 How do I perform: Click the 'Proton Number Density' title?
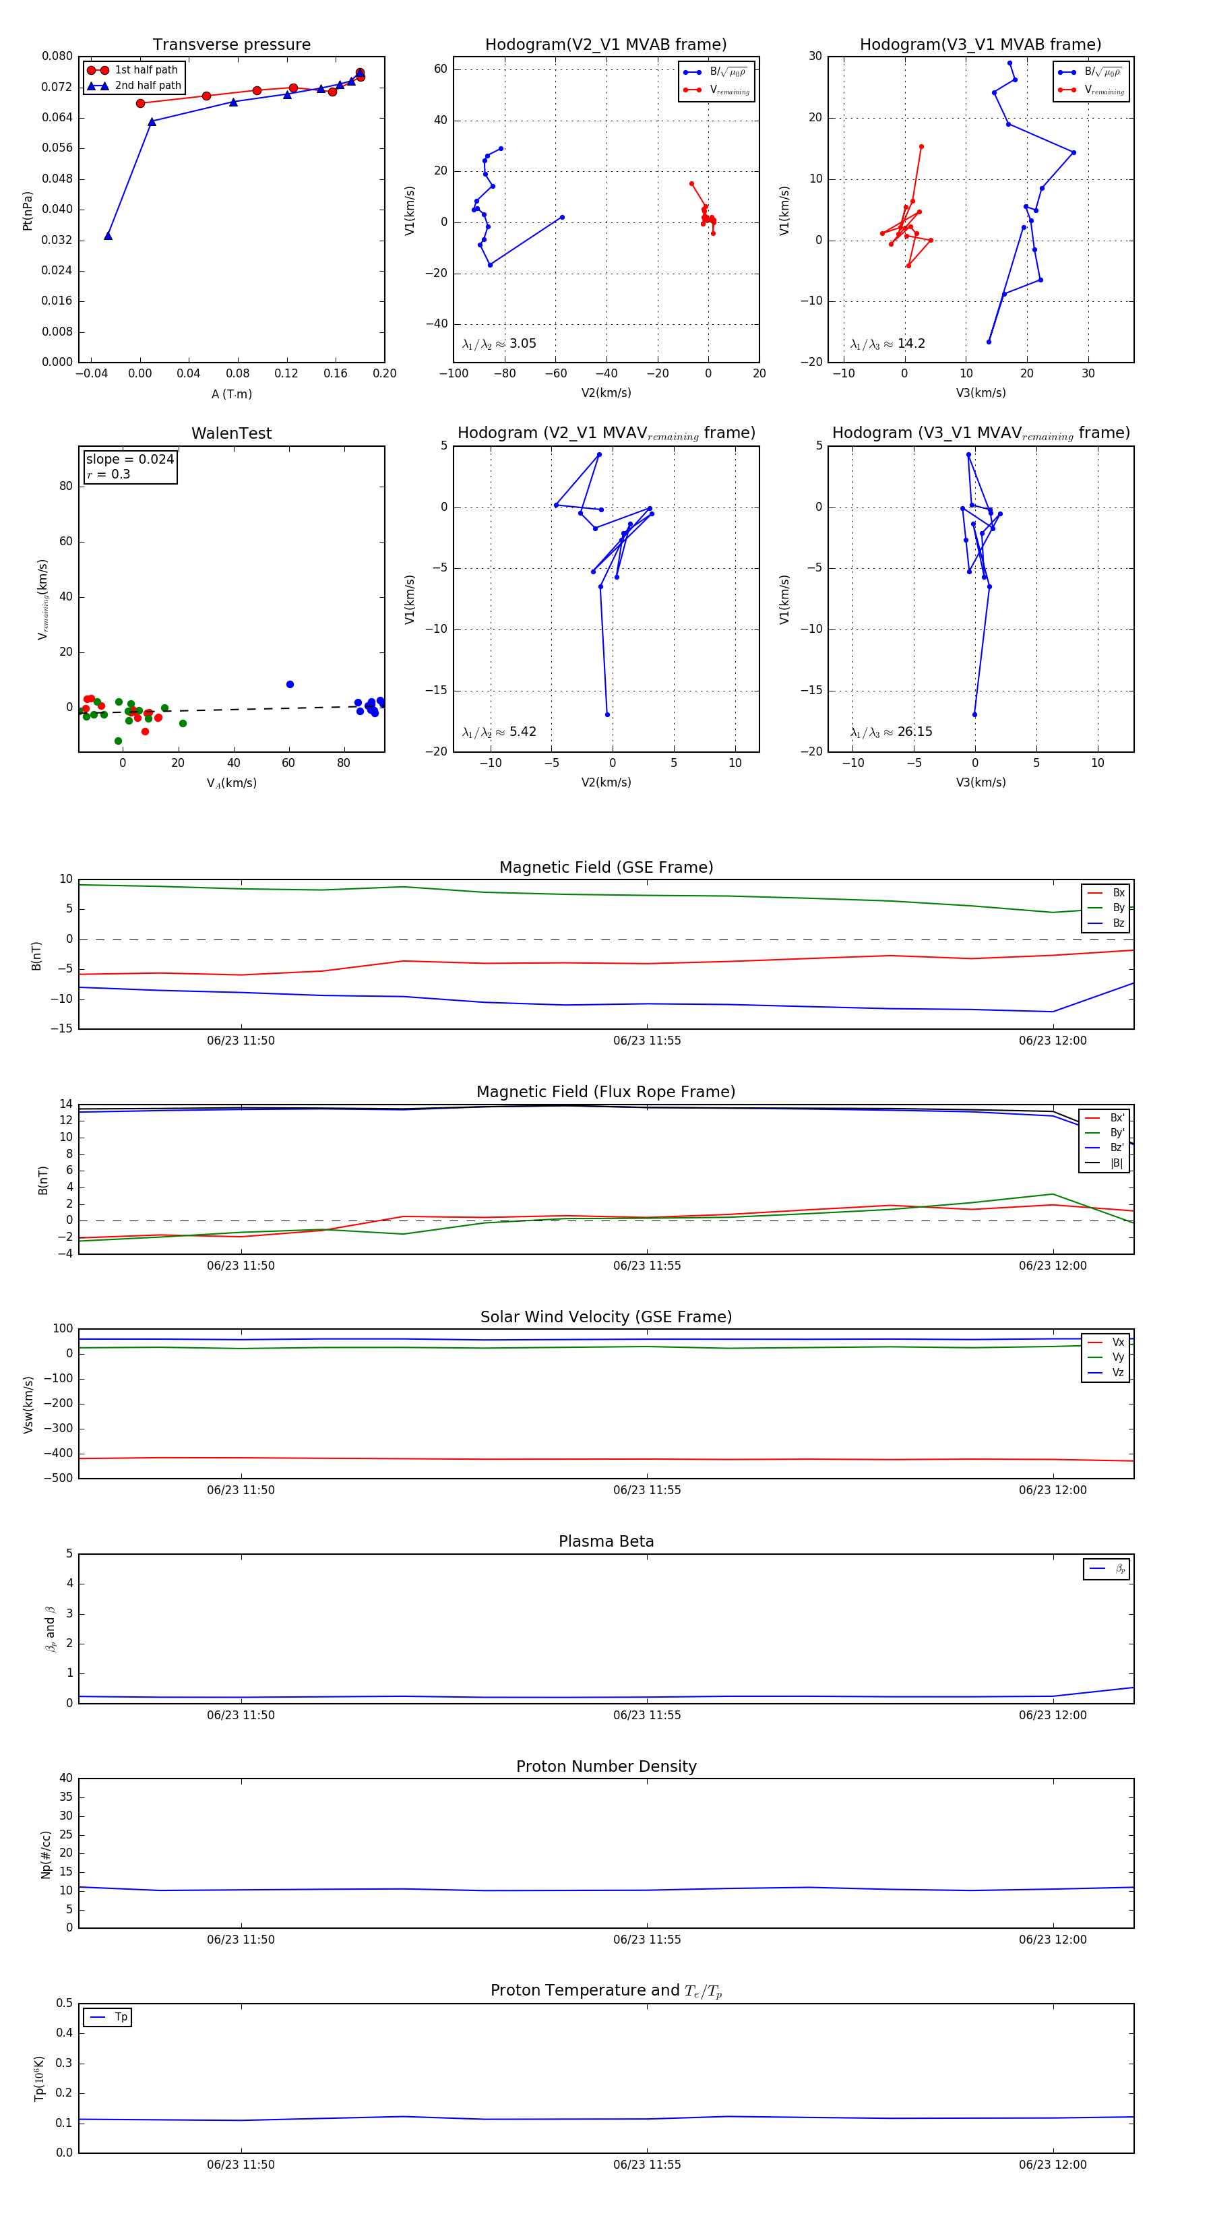point(606,1766)
